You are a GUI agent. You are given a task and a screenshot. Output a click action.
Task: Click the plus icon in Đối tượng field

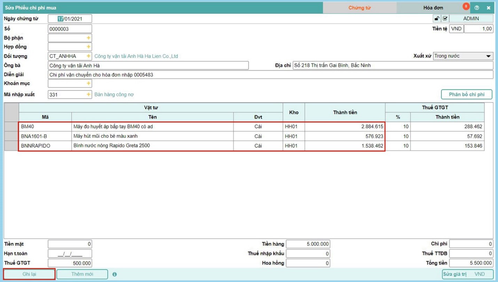click(x=88, y=56)
